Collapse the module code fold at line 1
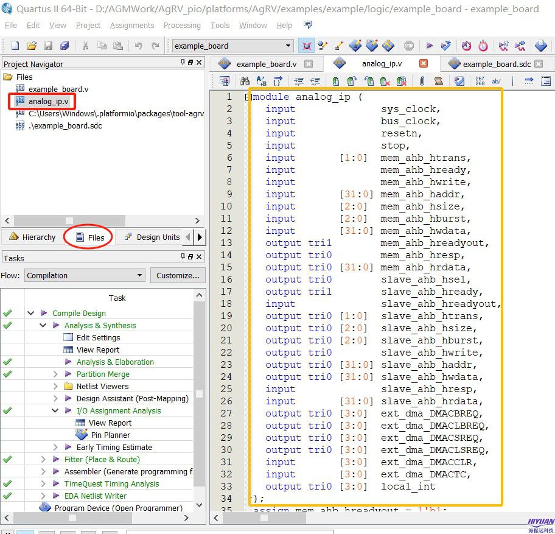 pos(248,97)
